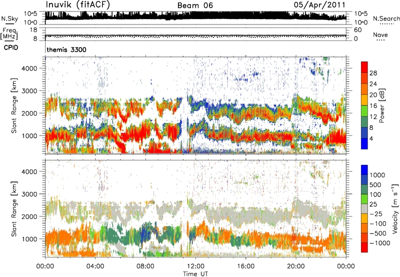Click the 'themis 3300' CPID text
The image size is (400, 277).
pos(66,49)
